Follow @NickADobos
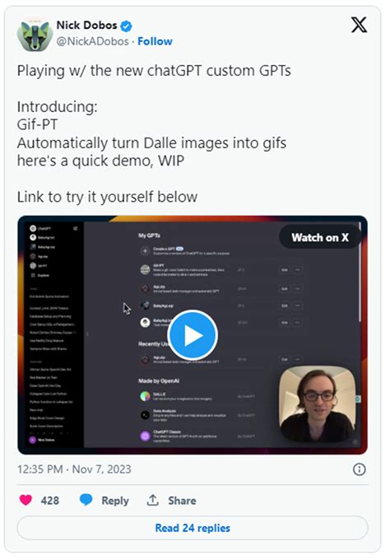 tap(155, 41)
